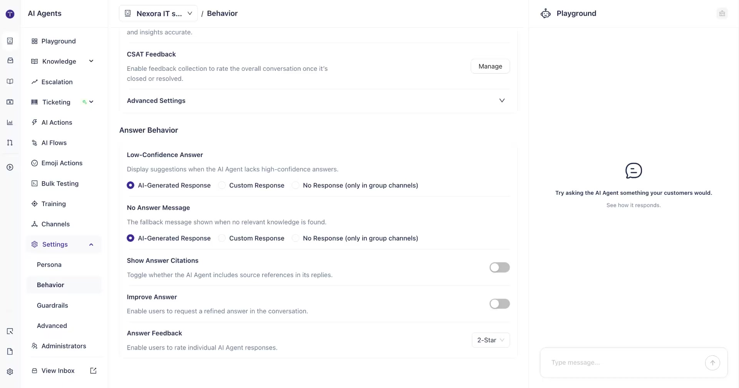739x388 pixels.
Task: Open the book icon in left rail
Action: pyautogui.click(x=10, y=81)
